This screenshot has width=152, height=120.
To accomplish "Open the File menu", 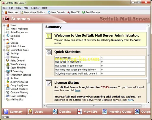I will pos(5,8).
